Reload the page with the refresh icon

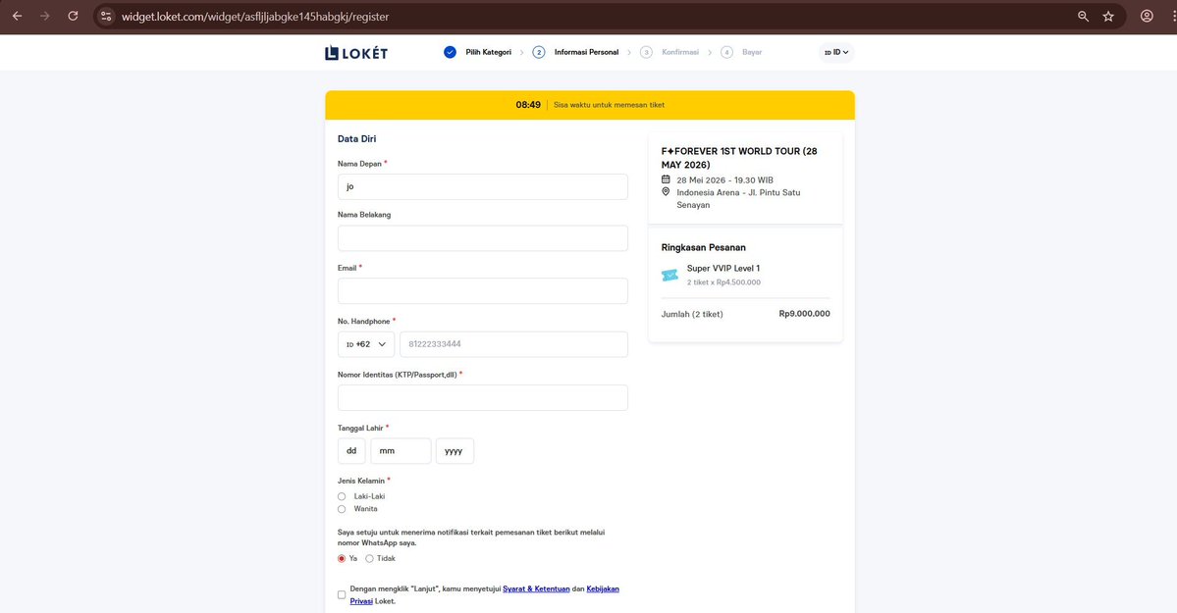(73, 16)
